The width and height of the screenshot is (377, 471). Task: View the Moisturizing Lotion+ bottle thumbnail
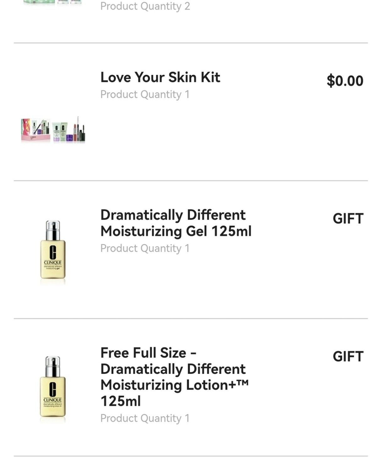pos(53,388)
